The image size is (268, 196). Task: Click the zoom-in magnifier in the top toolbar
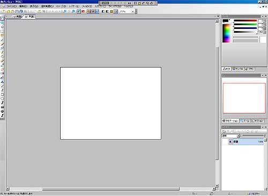(65, 11)
